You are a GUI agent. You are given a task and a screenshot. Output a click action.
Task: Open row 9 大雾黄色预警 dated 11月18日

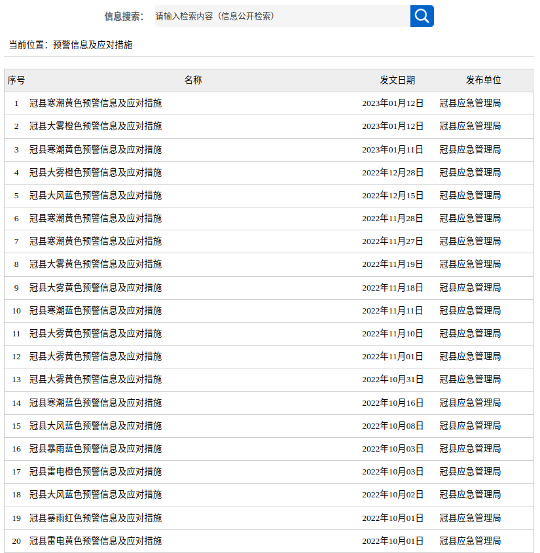(96, 288)
